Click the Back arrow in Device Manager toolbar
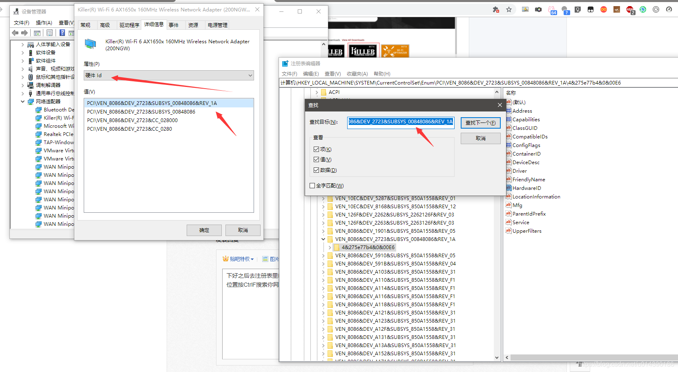Screen dimensions: 678x372 pyautogui.click(x=15, y=33)
